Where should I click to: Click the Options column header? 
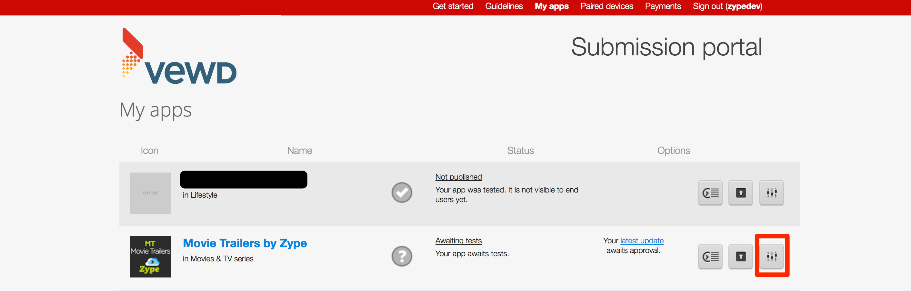tap(673, 151)
